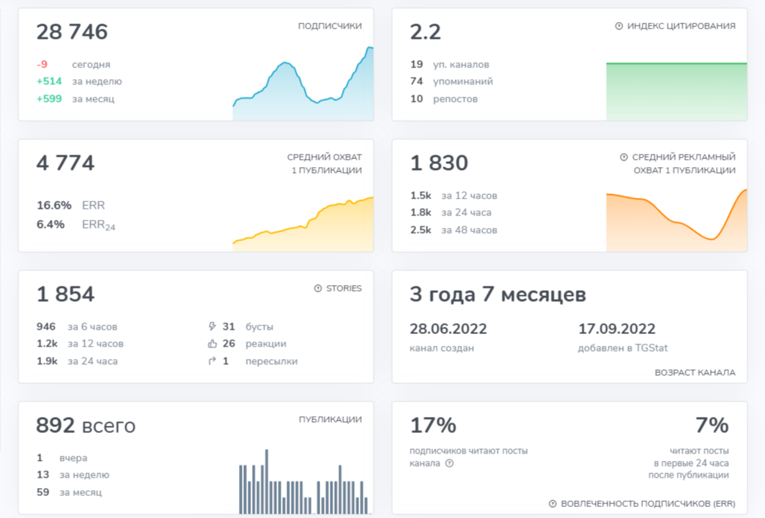
Task: Click the info icon beside ВОВЛЕЧЕННОСТЬ ПОДПИСЧИКОВ (ERR)
Action: 552,504
